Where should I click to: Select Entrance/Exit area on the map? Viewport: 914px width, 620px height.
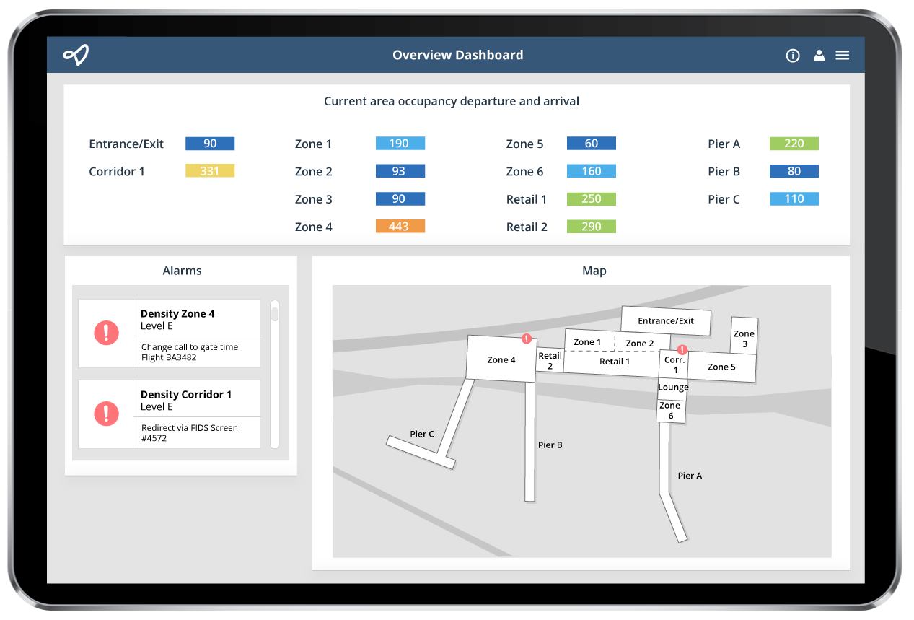coord(666,321)
